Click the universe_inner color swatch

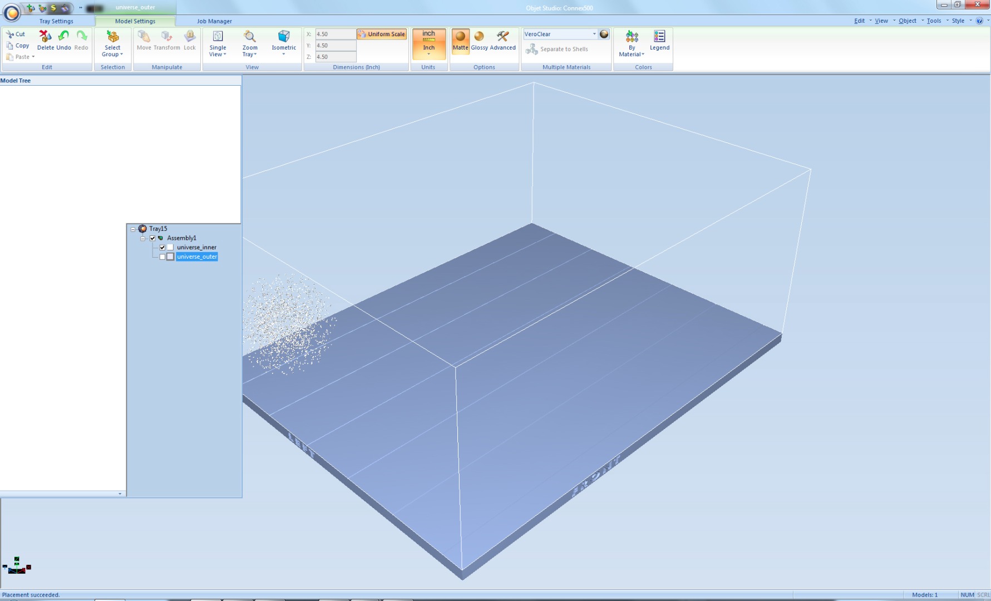[170, 248]
